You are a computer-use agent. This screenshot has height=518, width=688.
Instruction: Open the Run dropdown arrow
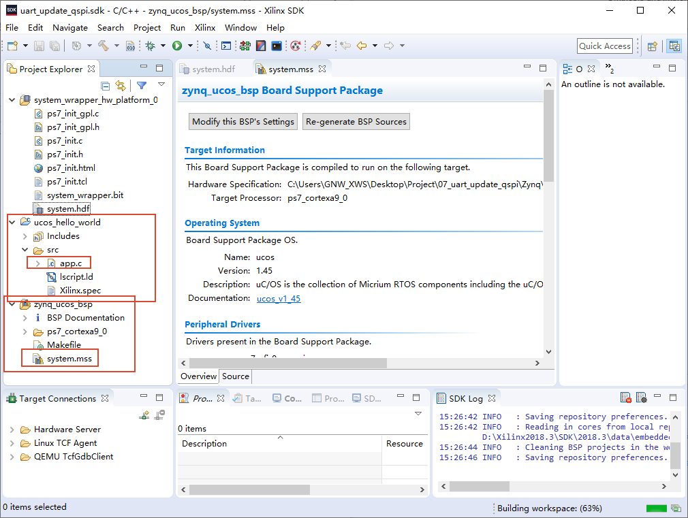point(191,46)
